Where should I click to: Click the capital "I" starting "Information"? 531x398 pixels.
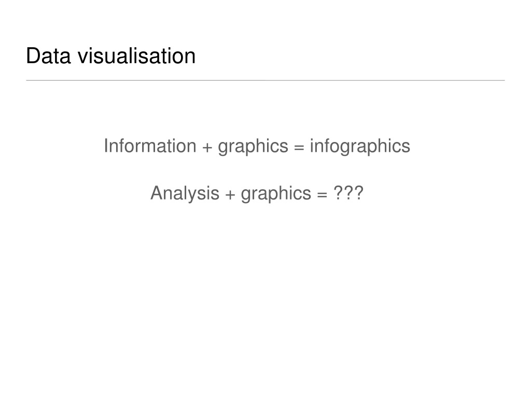(x=106, y=146)
